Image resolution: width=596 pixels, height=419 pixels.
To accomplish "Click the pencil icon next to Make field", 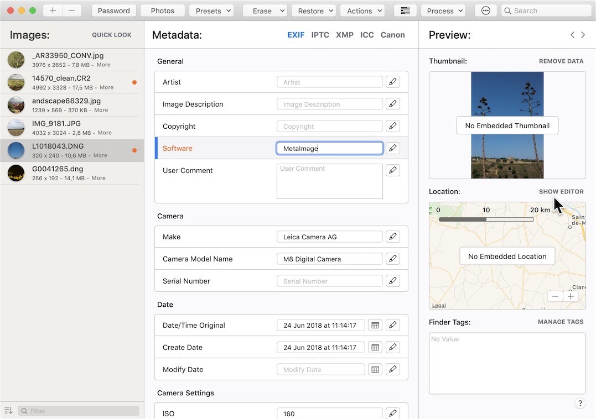I will pos(393,237).
